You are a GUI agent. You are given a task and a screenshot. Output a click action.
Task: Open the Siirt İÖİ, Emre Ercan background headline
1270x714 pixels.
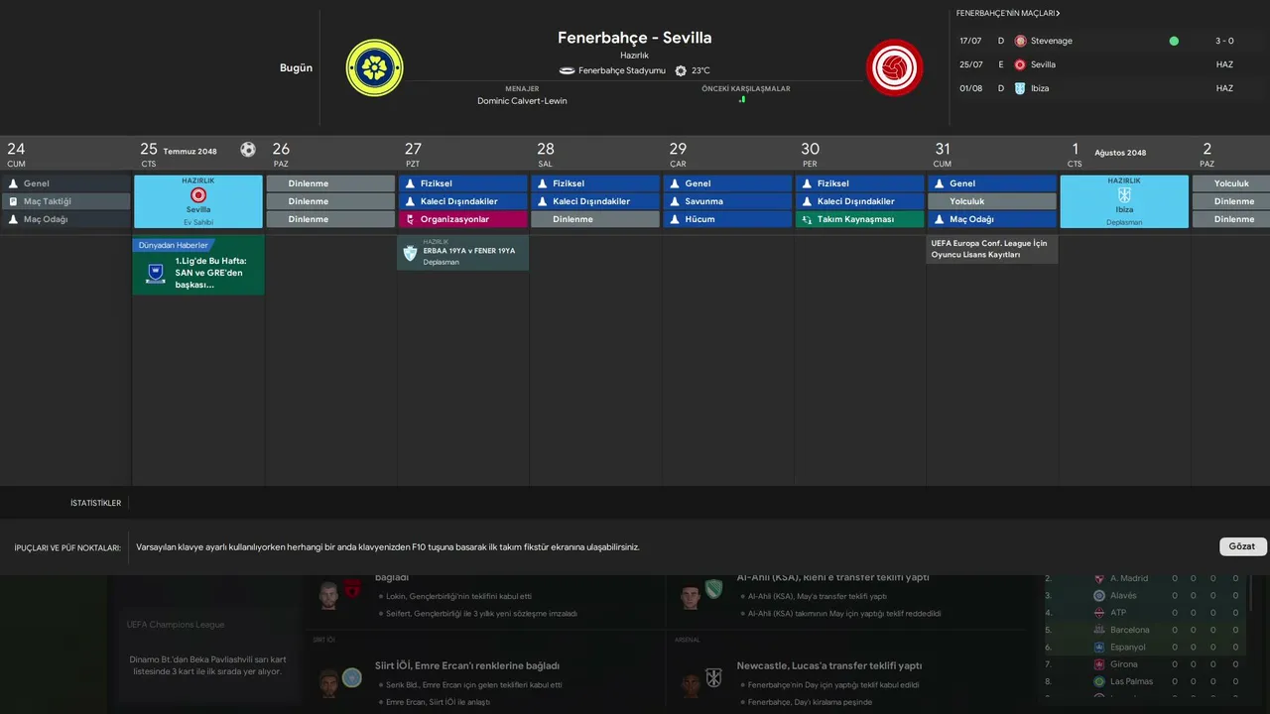pos(467,665)
